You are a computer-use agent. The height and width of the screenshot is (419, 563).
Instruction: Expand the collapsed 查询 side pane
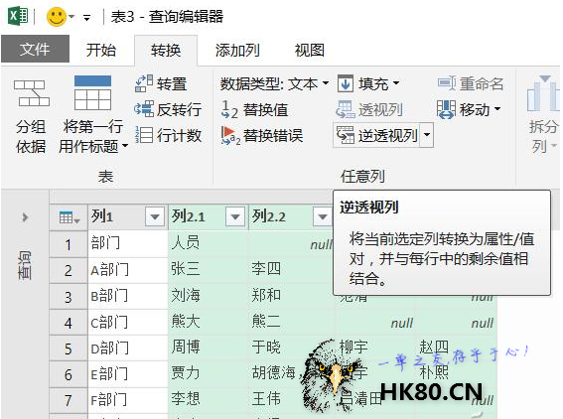point(25,217)
